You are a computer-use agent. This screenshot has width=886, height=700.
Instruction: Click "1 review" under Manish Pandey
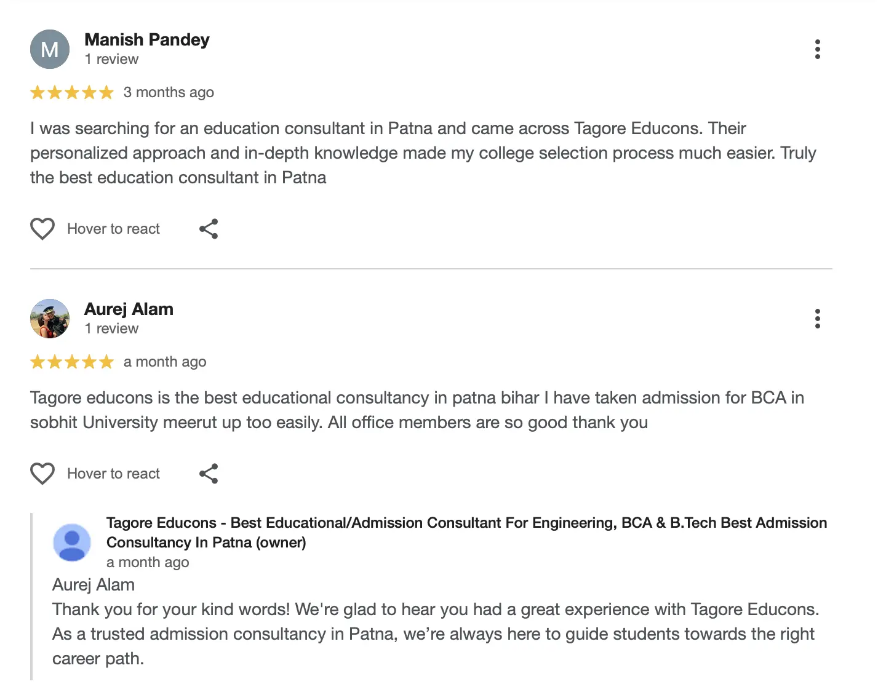pos(111,60)
